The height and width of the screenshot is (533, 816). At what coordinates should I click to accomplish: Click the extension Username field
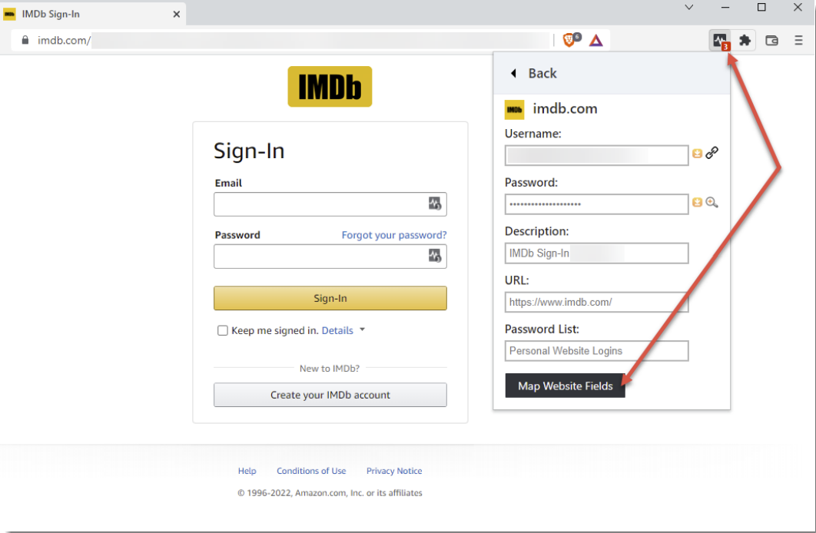596,155
